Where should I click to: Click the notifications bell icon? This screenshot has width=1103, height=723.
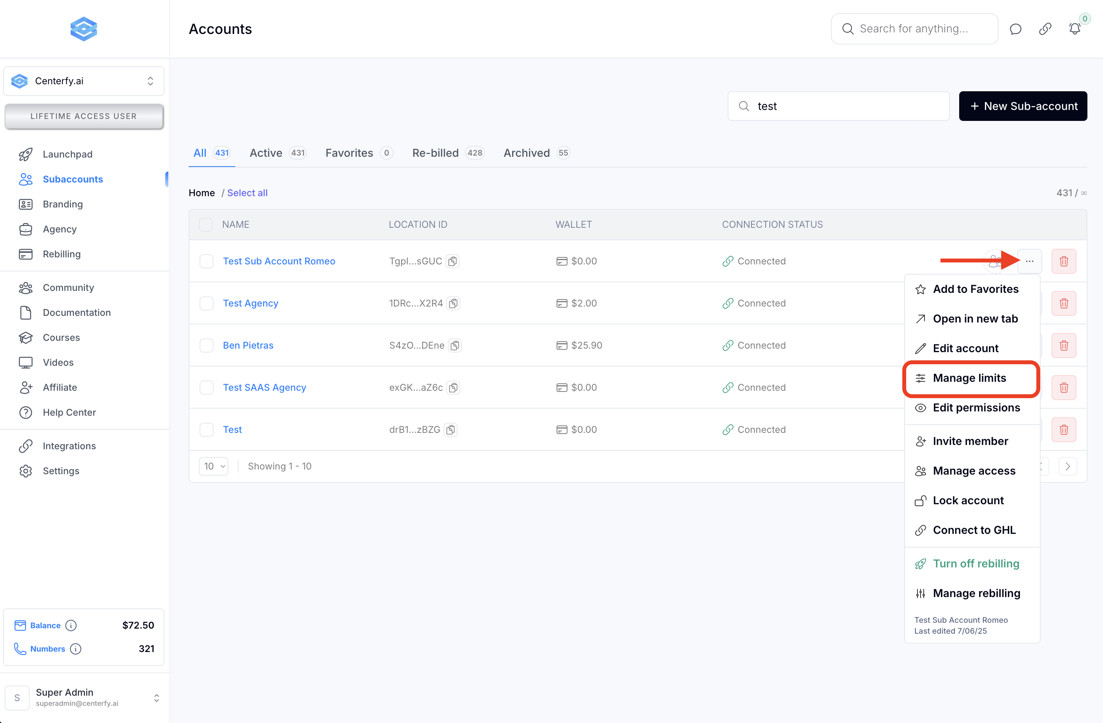click(1074, 29)
